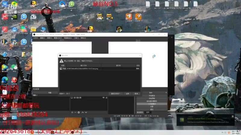Image resolution: width=241 pixels, height=135 pixels.
Task: Click the 应用 button in missing files dialog
Action: 127,94
